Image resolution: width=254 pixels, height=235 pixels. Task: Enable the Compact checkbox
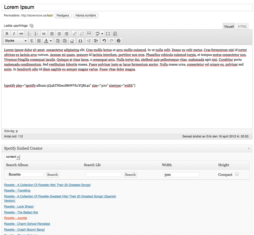237,174
